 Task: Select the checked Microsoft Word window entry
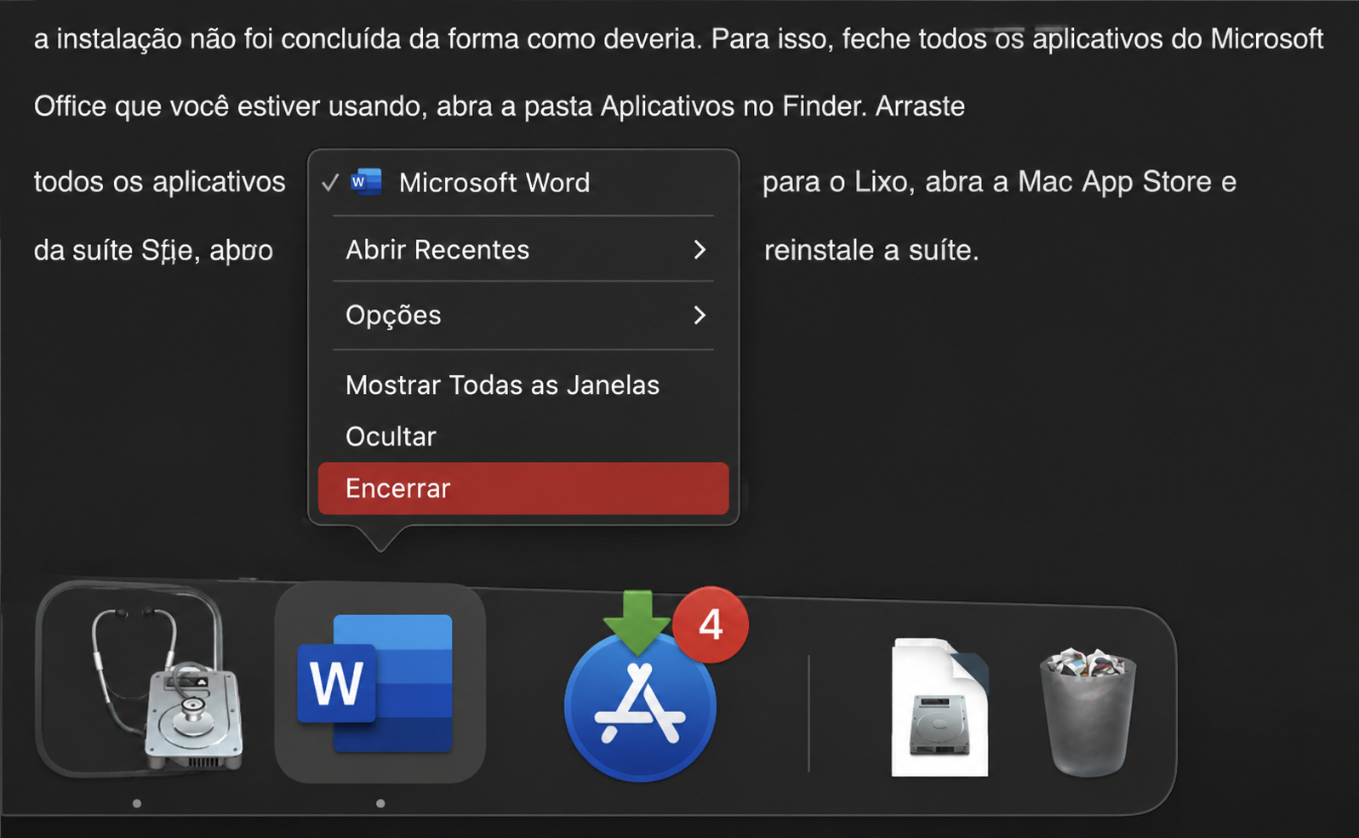pyautogui.click(x=522, y=182)
